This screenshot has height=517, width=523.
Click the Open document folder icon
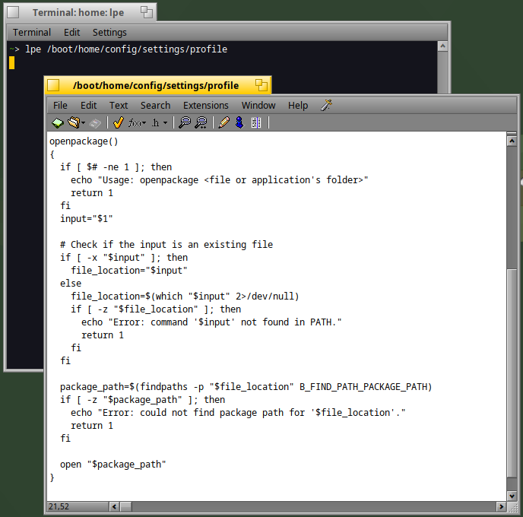pyautogui.click(x=74, y=122)
